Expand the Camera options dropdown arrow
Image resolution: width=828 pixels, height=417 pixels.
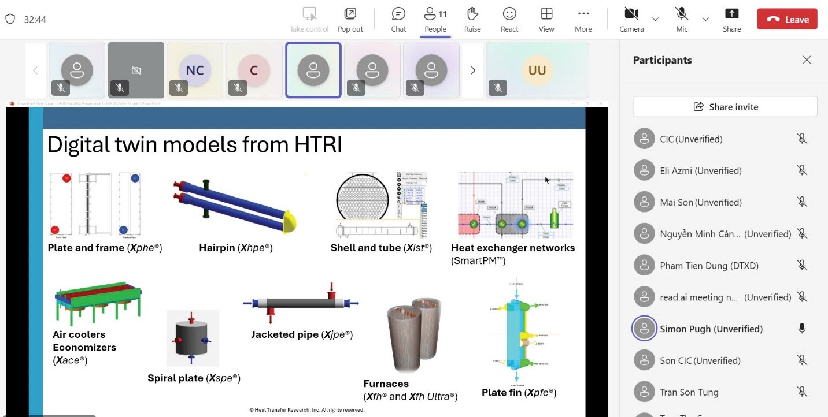coord(655,19)
